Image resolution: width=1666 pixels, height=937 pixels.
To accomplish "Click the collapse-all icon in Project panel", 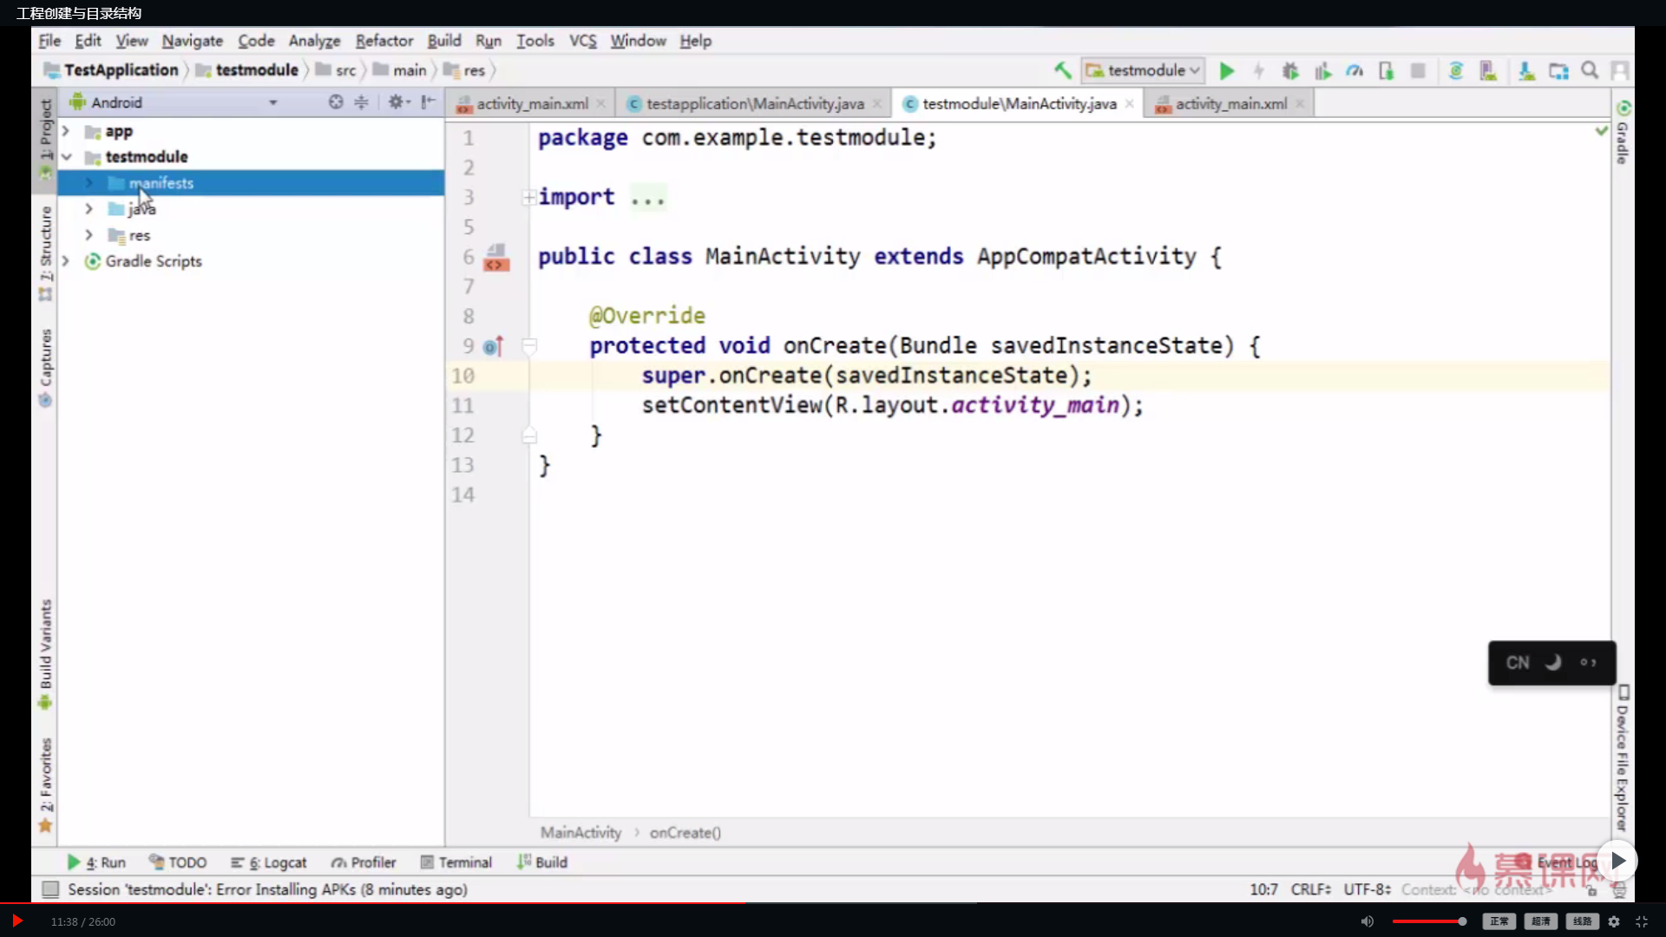I will [362, 102].
